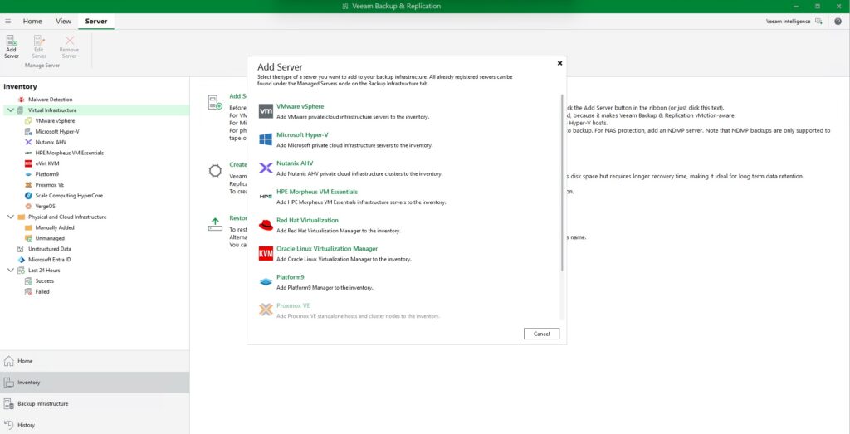Click the Restore arrow icon in main pane
Viewport: 850px width, 434px height.
tap(215, 224)
